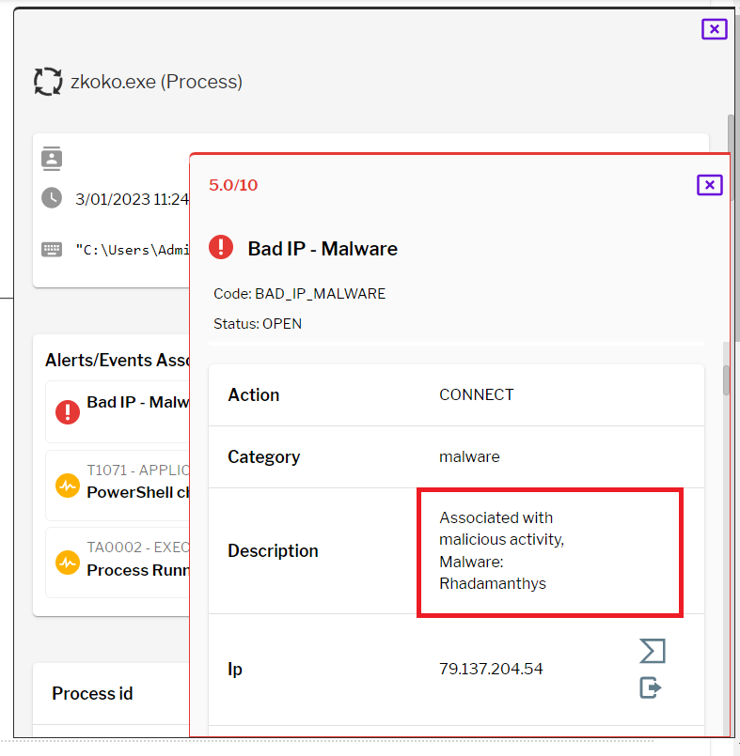Click the keyboard command-line icon
This screenshot has width=740, height=756.
(x=52, y=249)
